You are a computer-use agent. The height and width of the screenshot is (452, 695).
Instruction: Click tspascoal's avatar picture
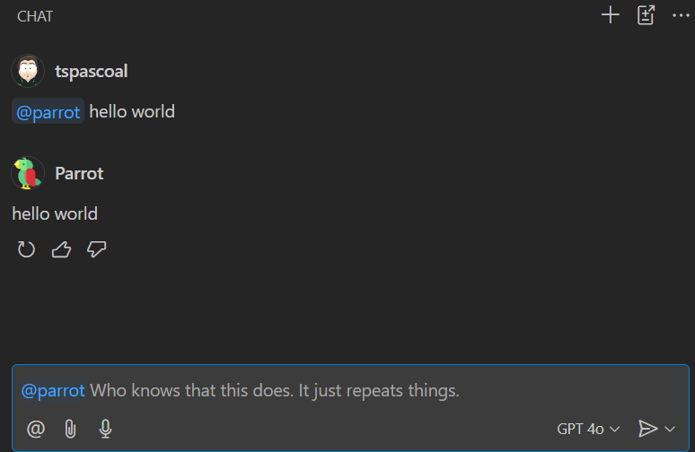click(x=28, y=71)
